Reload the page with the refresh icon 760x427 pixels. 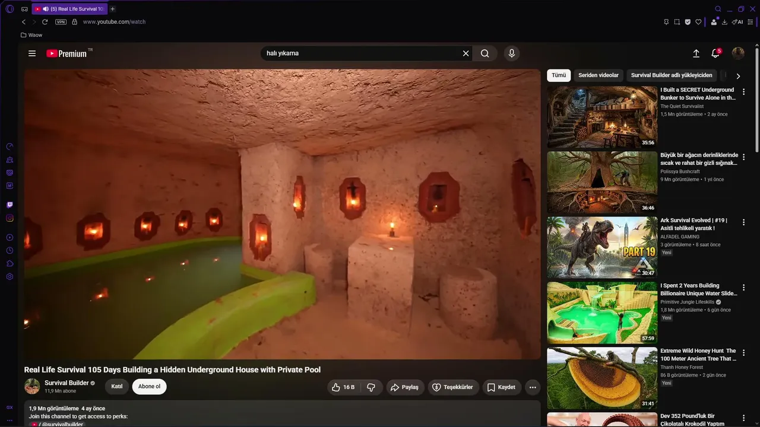45,22
